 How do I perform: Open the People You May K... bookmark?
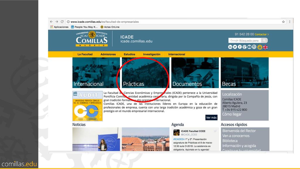(x=84, y=27)
